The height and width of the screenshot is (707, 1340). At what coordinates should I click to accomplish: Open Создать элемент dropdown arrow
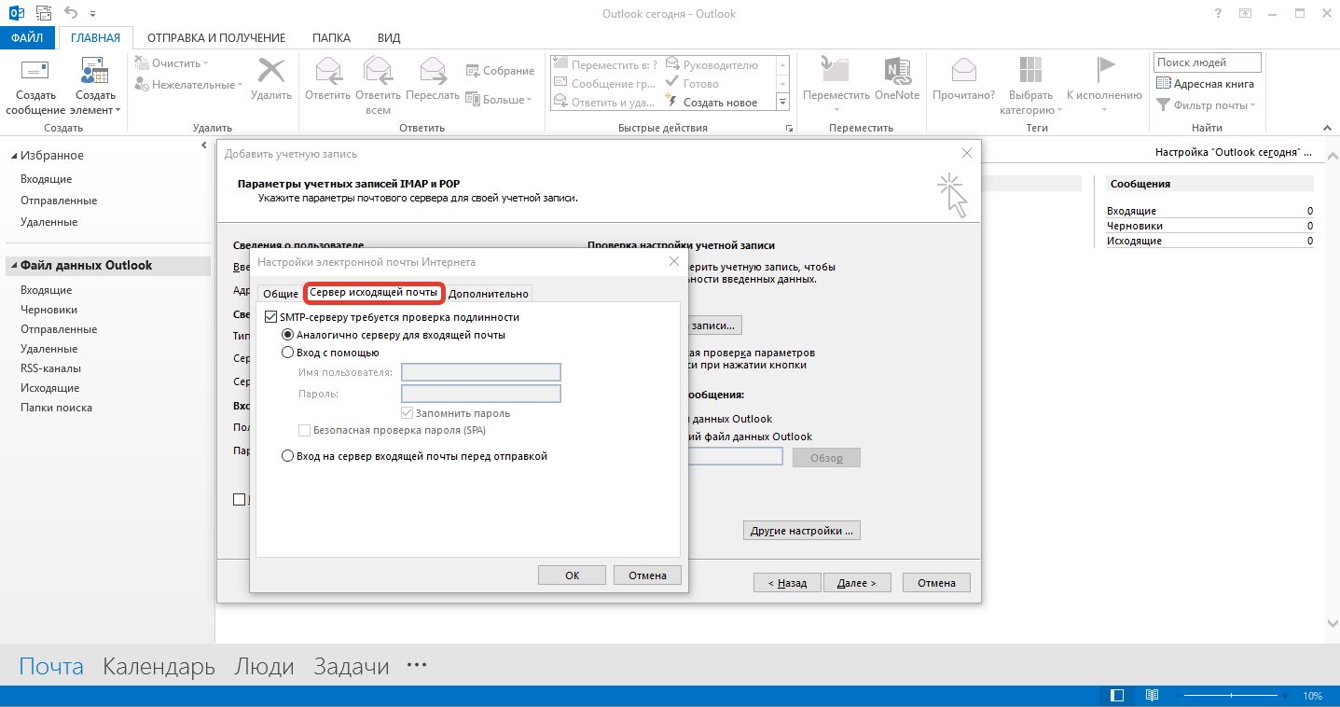pyautogui.click(x=118, y=111)
